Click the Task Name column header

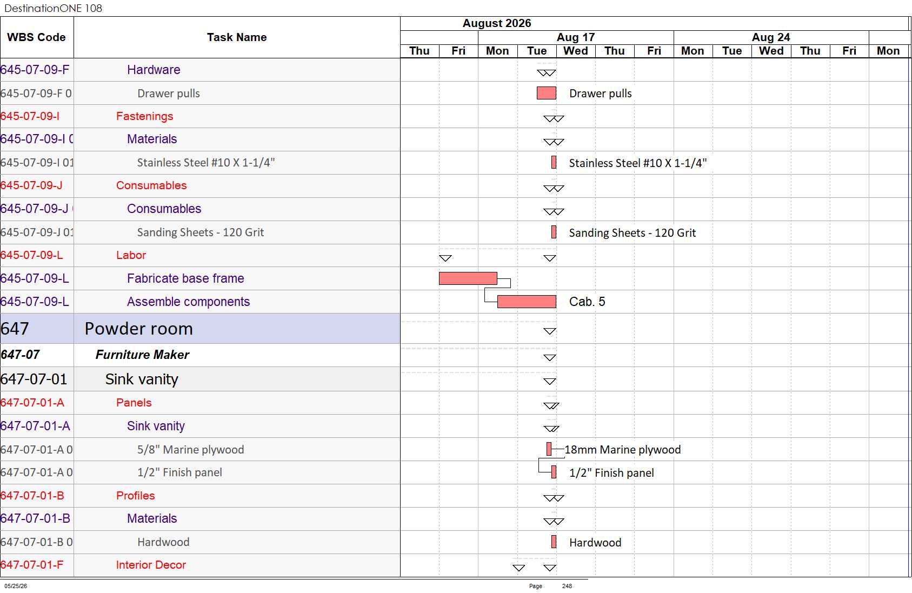[237, 37]
